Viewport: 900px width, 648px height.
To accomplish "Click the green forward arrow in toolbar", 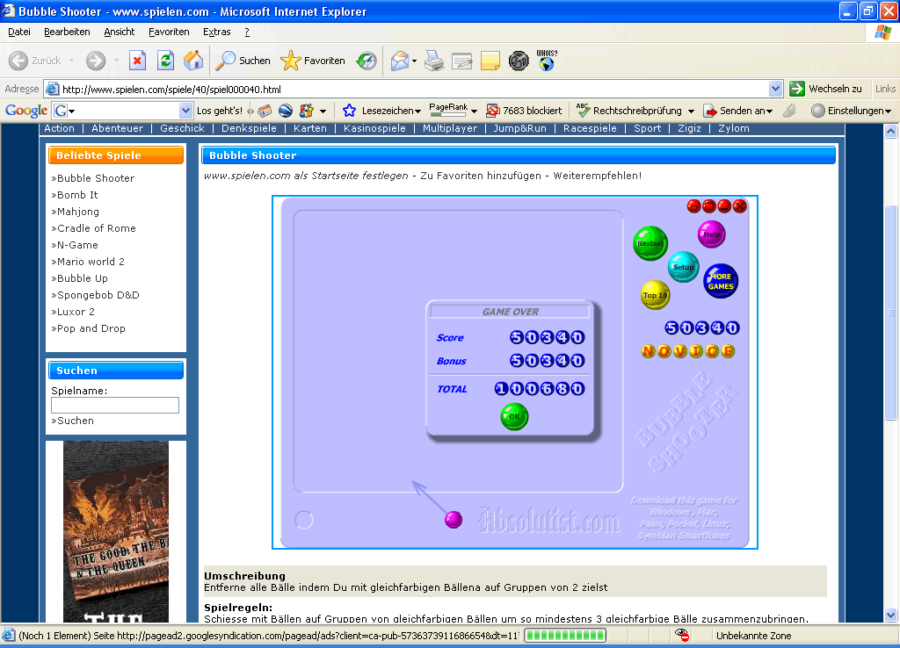I will click(96, 61).
